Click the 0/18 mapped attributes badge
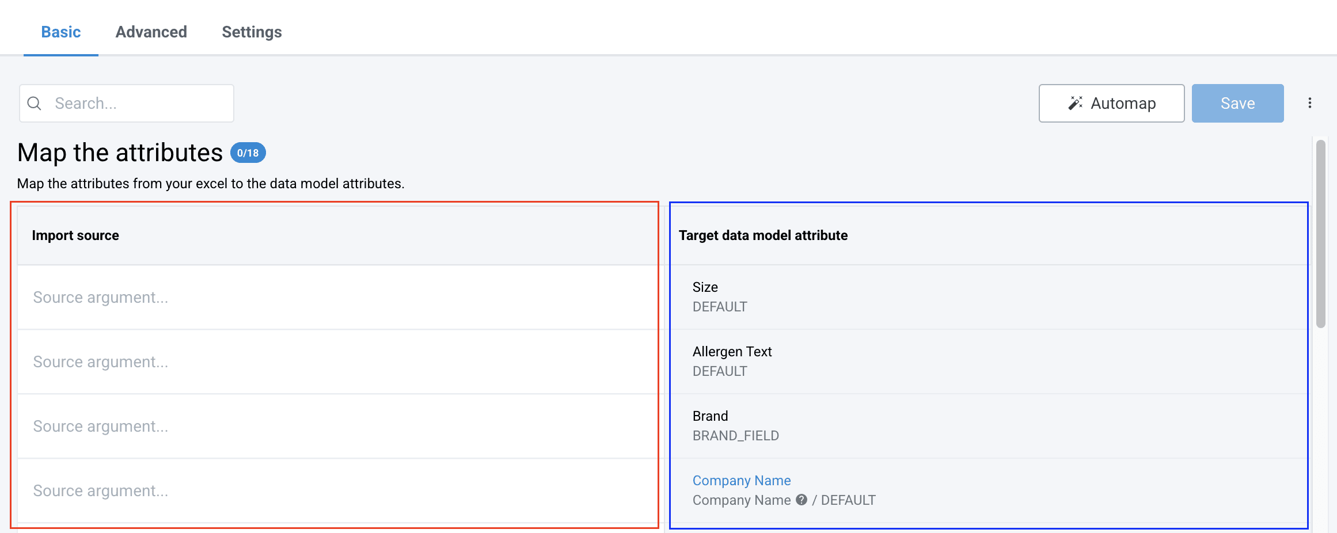This screenshot has height=533, width=1337. [248, 153]
